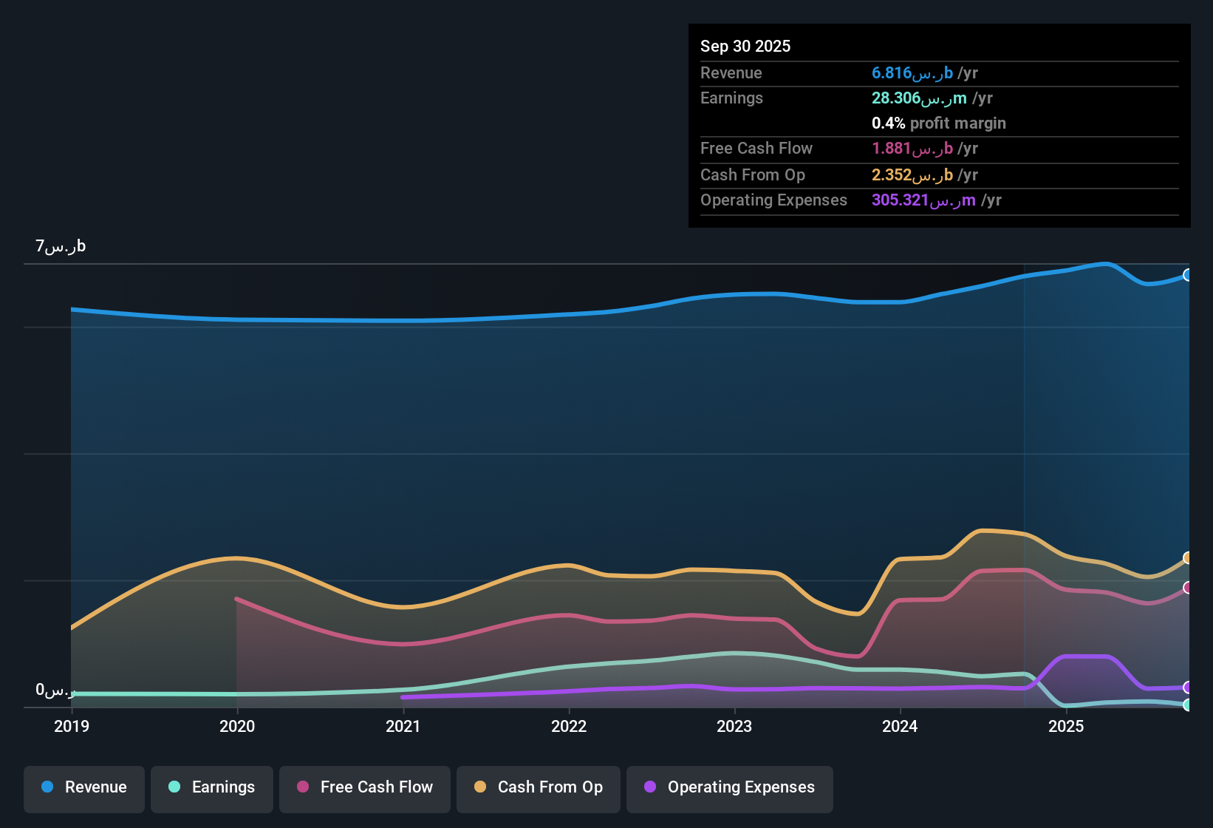Expand the Free Cash Flow legend entry
Screen dimensions: 1213x828
(x=364, y=787)
